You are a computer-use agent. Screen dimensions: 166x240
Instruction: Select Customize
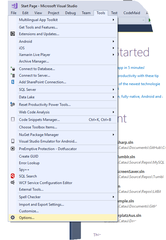pos(63,211)
